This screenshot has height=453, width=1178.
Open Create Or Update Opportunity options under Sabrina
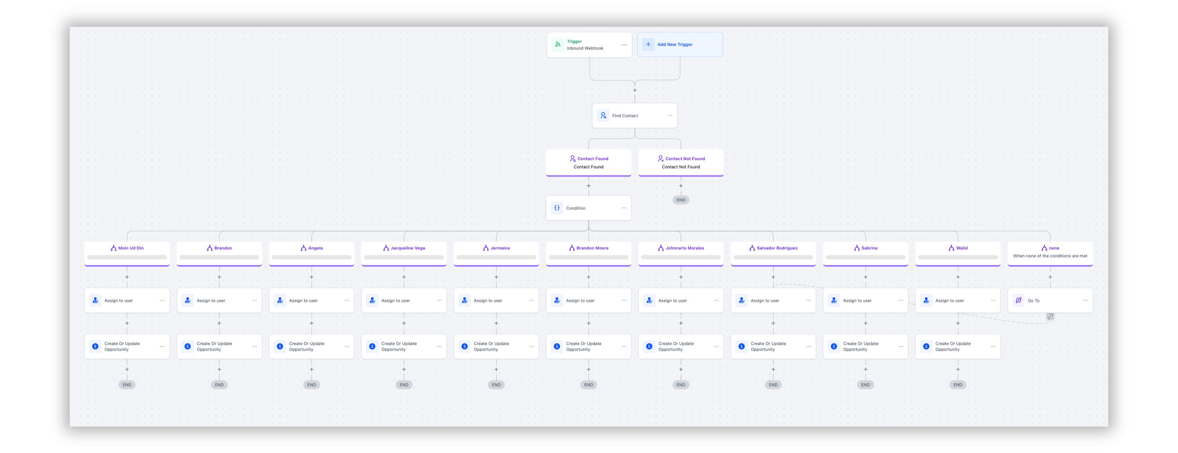(901, 346)
